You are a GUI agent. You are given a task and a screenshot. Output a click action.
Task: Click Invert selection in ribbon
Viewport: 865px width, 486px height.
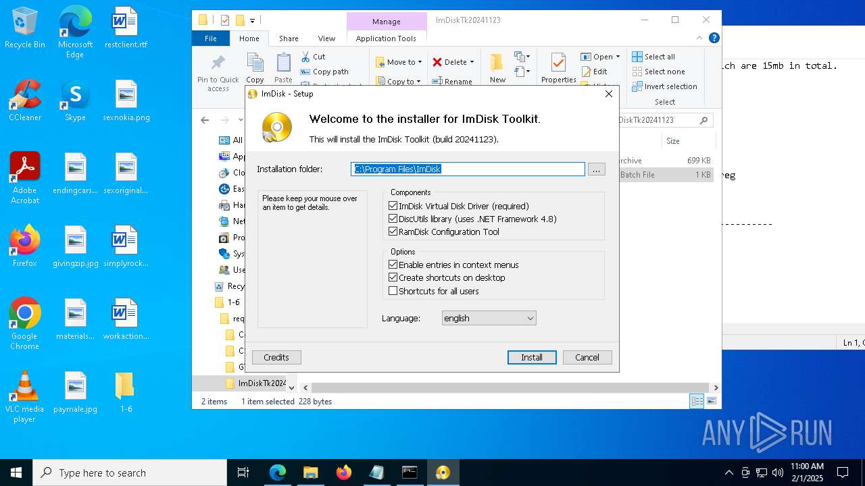coord(664,86)
